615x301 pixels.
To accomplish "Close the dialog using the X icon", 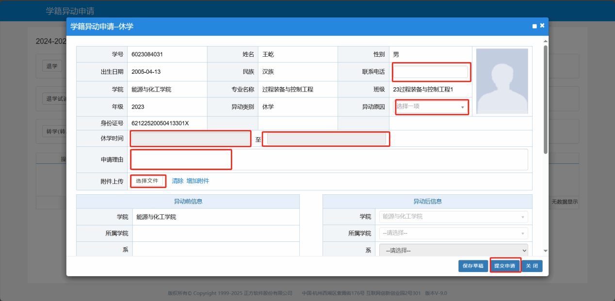I will [x=542, y=26].
